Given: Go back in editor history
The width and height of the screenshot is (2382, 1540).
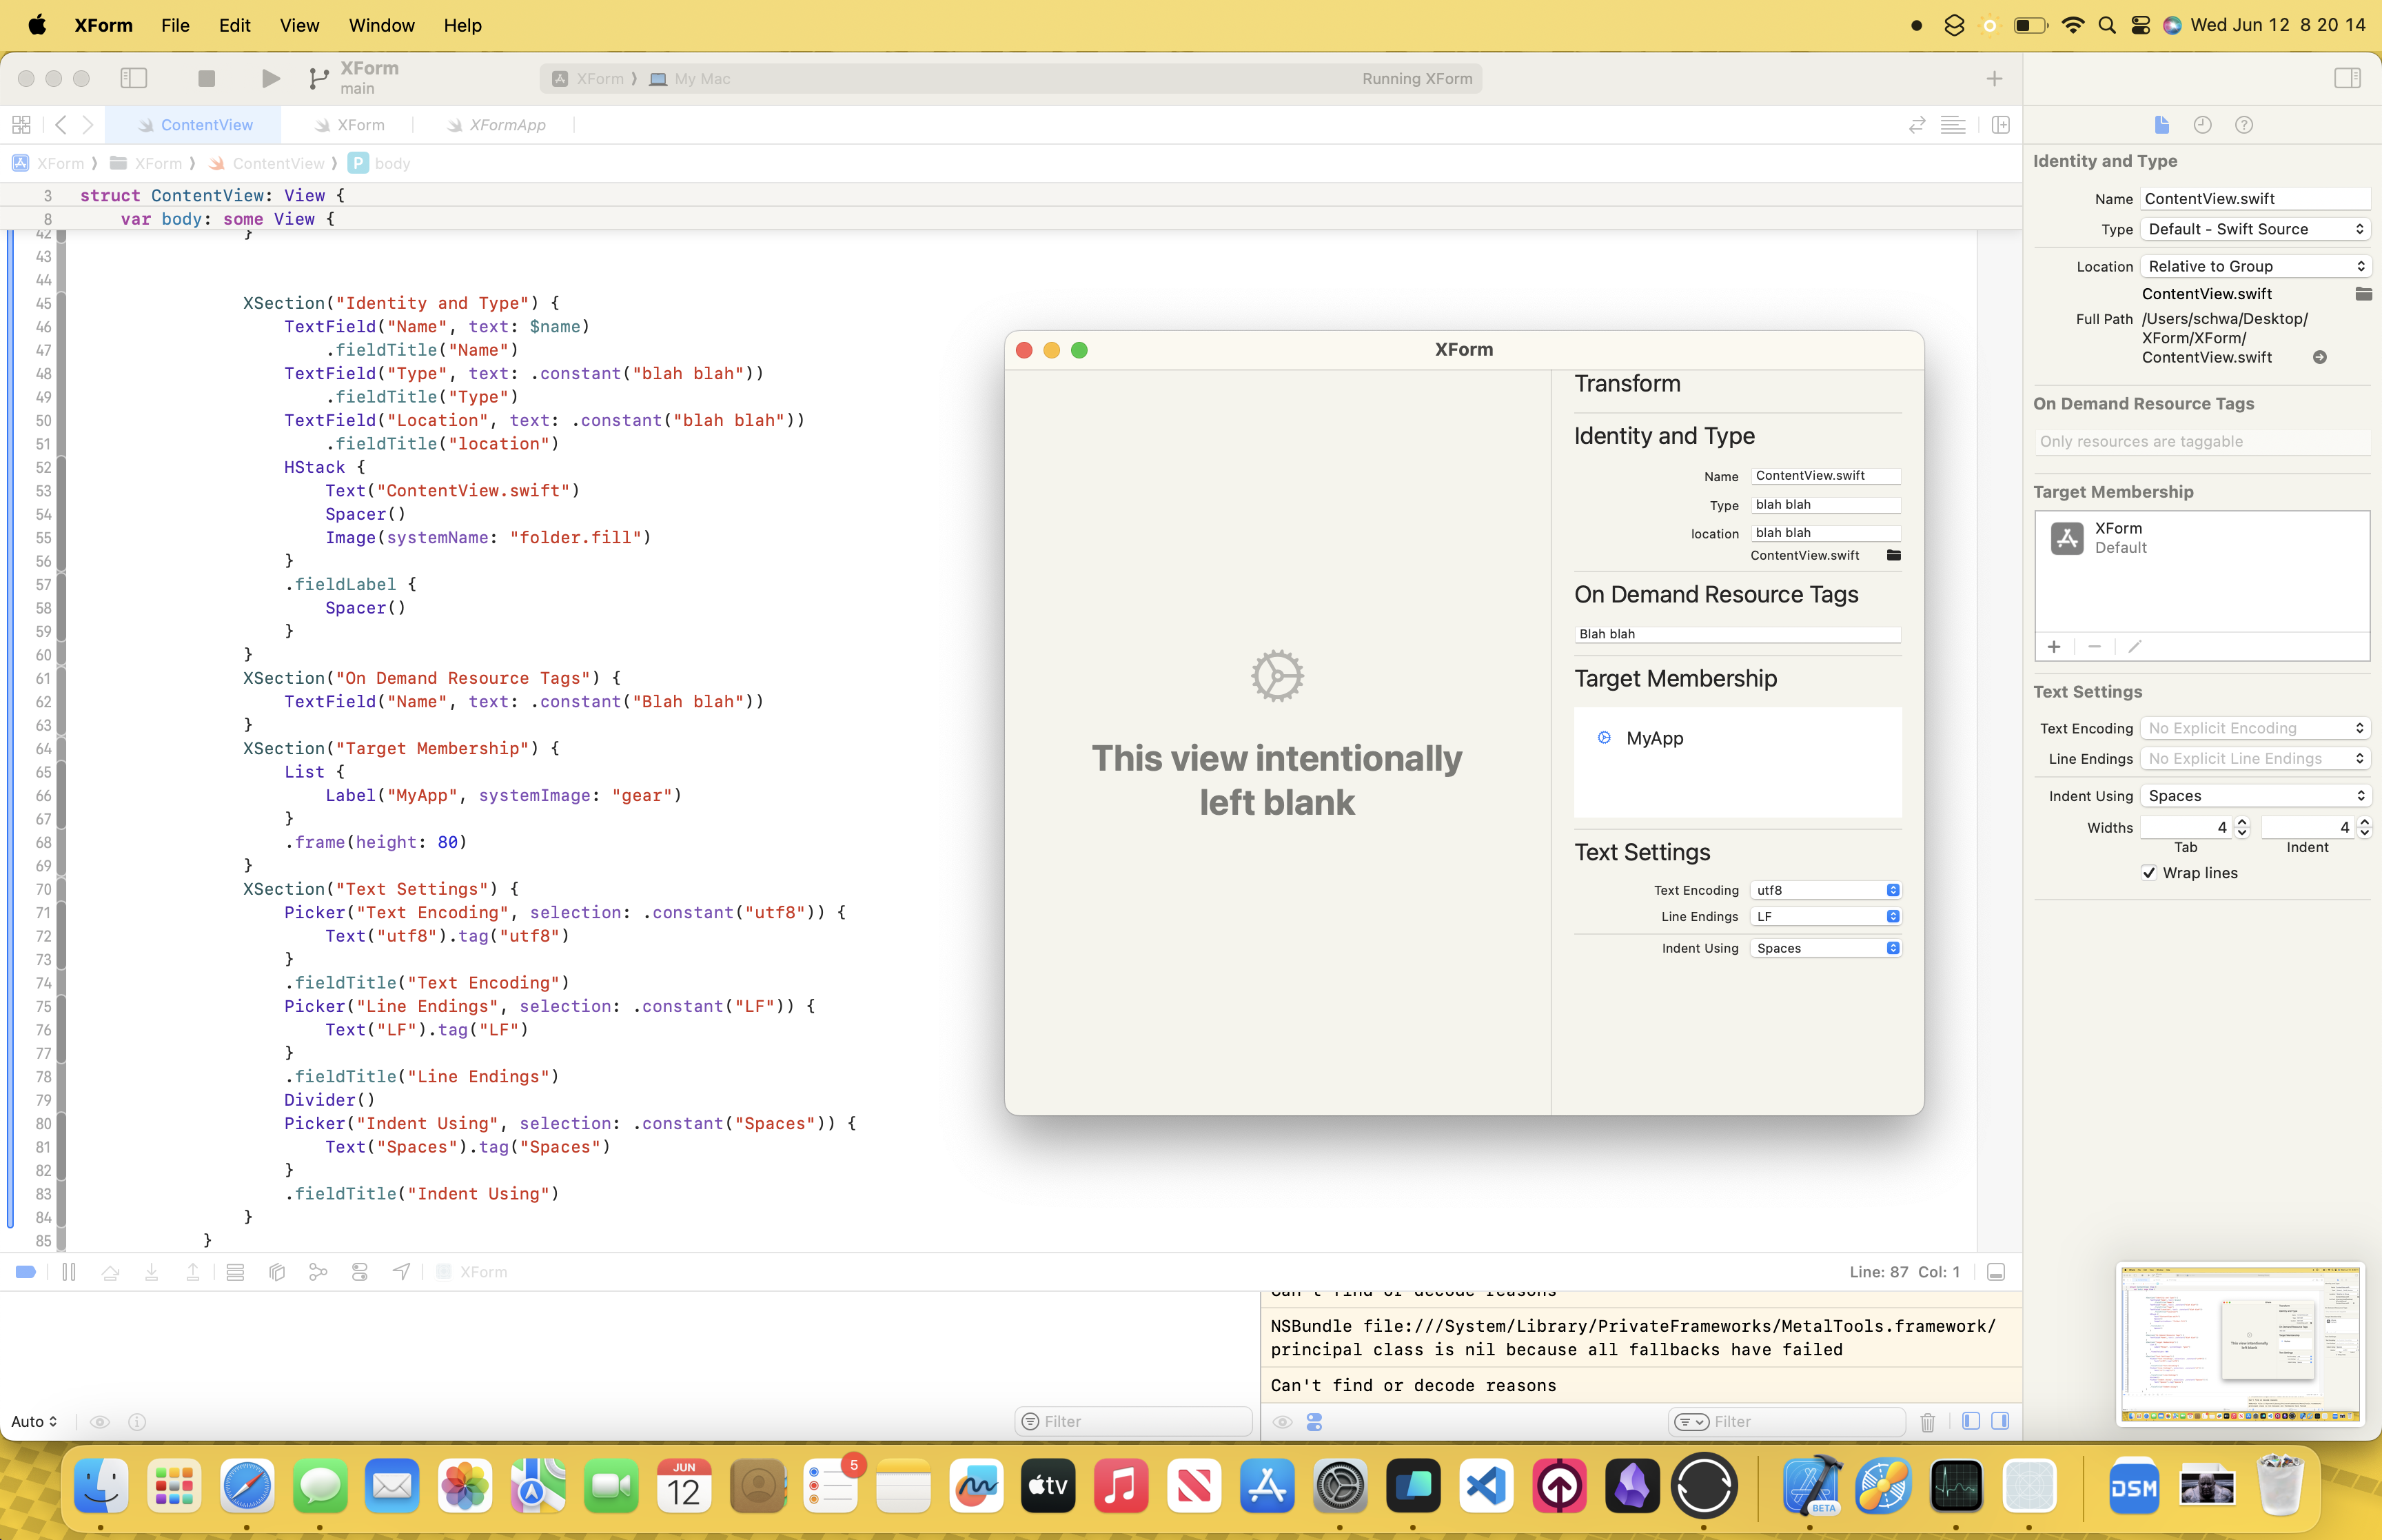Looking at the screenshot, I should 61,125.
